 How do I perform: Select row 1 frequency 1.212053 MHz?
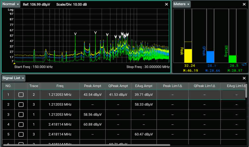tap(60, 95)
